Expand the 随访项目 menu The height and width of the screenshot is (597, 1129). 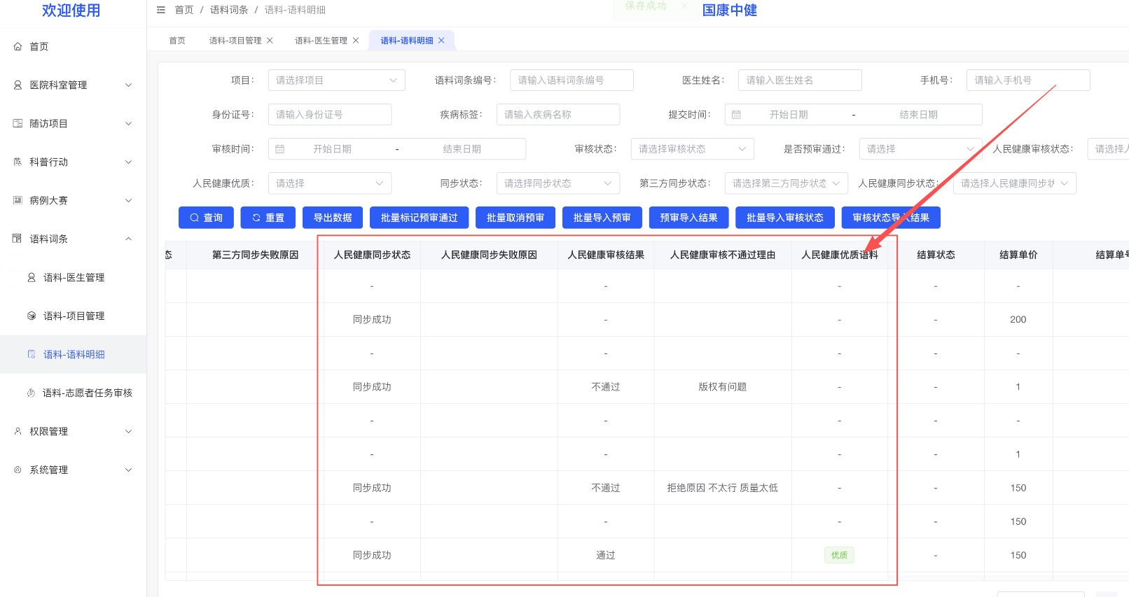128,123
